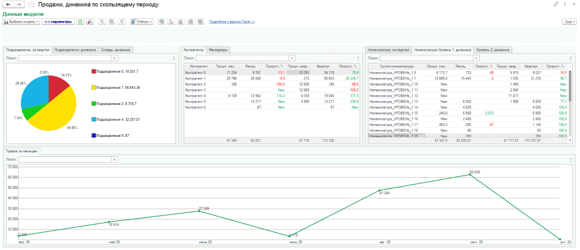580x250 pixels.
Task: Open the three-dot options menu icon
Action: [565, 4]
